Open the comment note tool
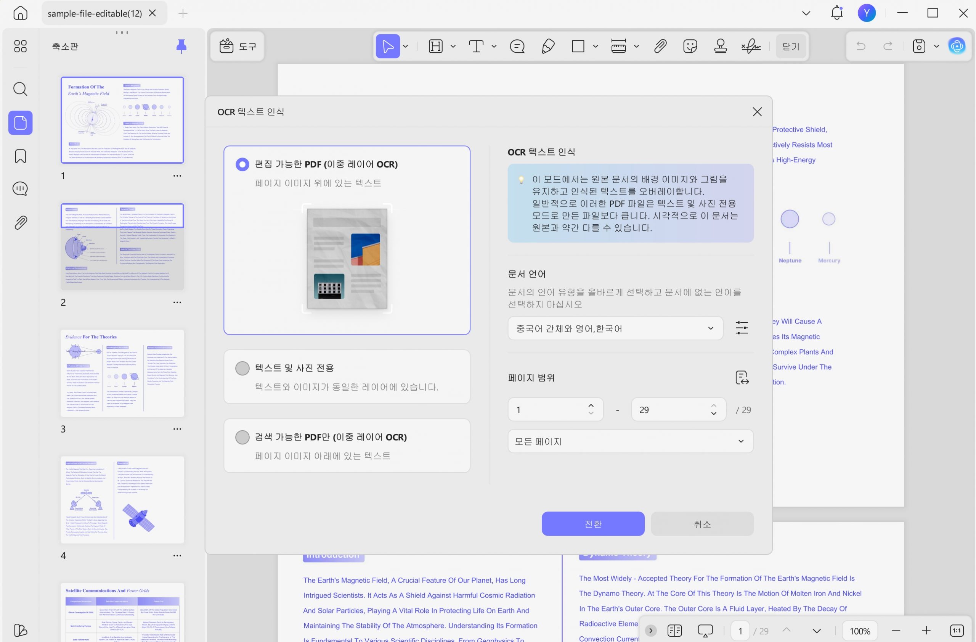976x642 pixels. click(x=517, y=47)
